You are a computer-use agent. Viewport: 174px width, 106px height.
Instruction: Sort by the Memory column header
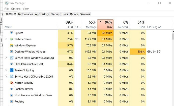[89, 25]
